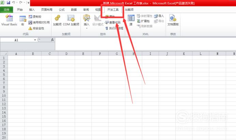Toggle 设计模式 design mode
Screen dimensions: 236x140
98,20
